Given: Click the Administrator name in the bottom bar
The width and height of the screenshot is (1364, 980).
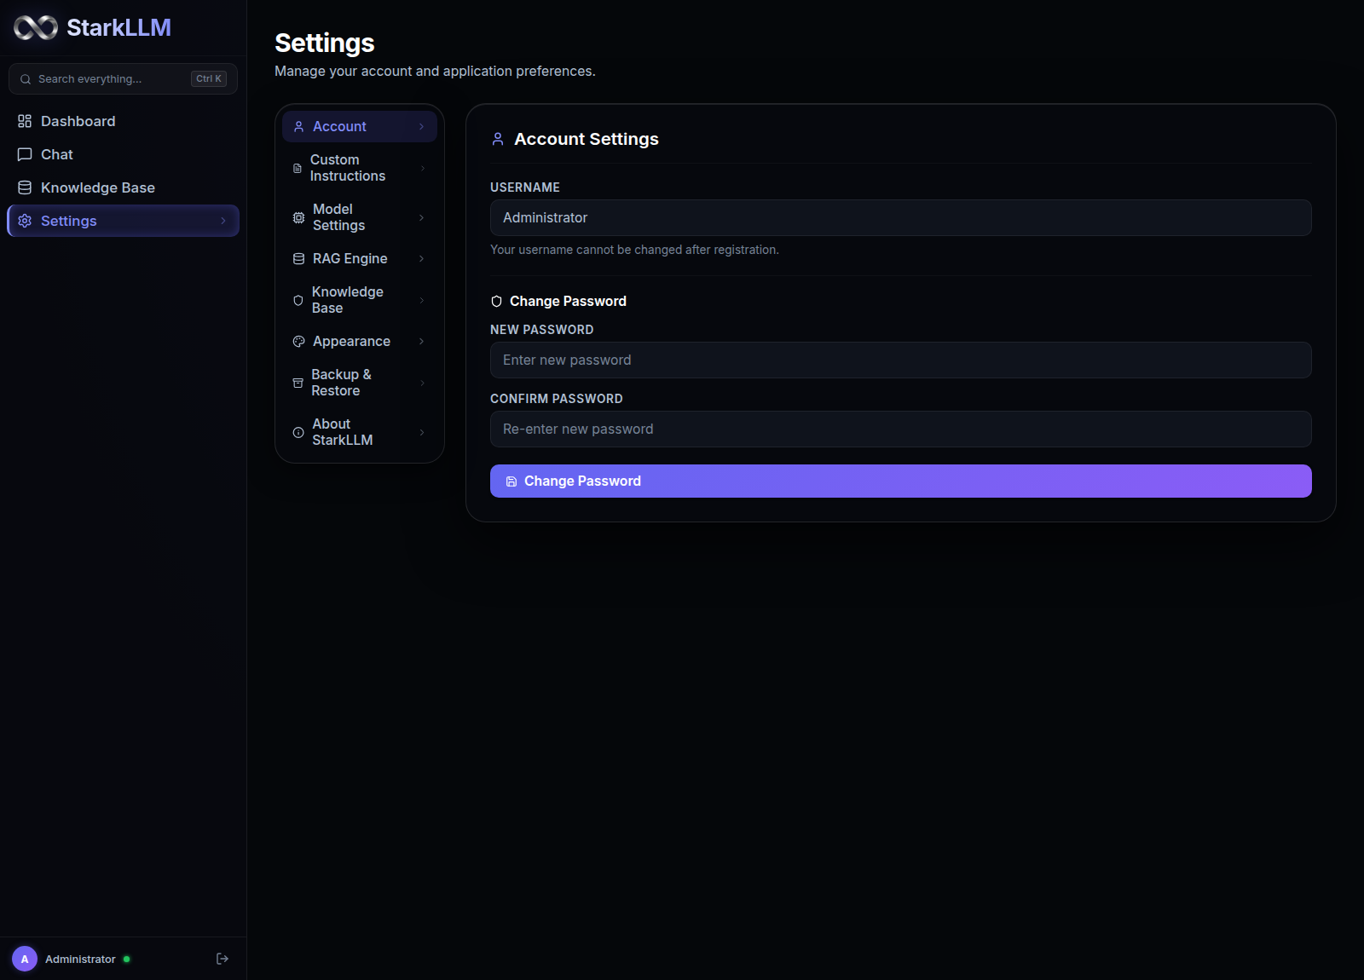Looking at the screenshot, I should coord(80,959).
